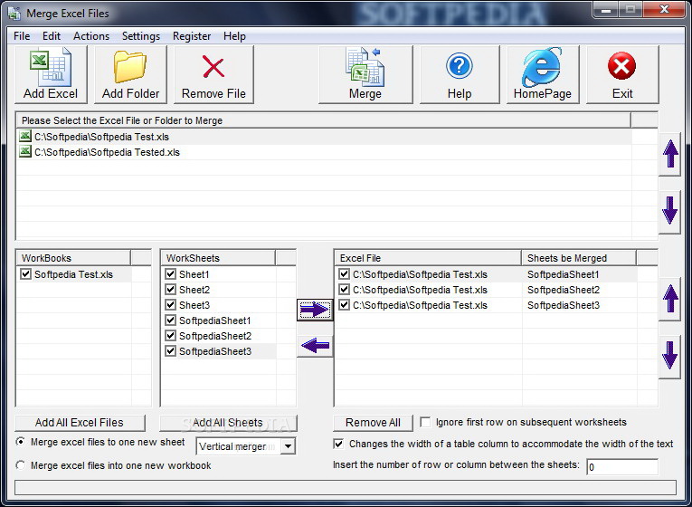Close the Merge Excel Files window
The height and width of the screenshot is (507, 692).
(664, 10)
